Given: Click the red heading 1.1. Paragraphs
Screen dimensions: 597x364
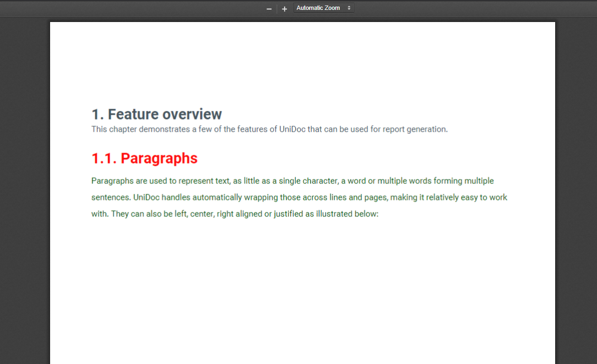Looking at the screenshot, I should pyautogui.click(x=144, y=158).
